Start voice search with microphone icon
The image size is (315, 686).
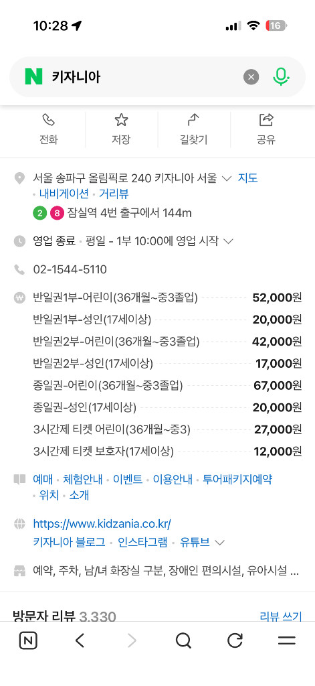pos(281,77)
